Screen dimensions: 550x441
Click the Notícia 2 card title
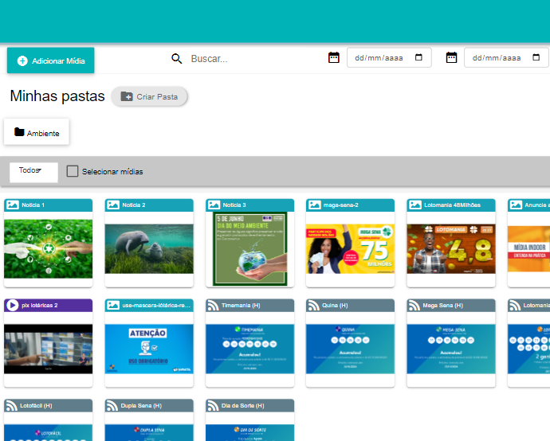pos(134,205)
